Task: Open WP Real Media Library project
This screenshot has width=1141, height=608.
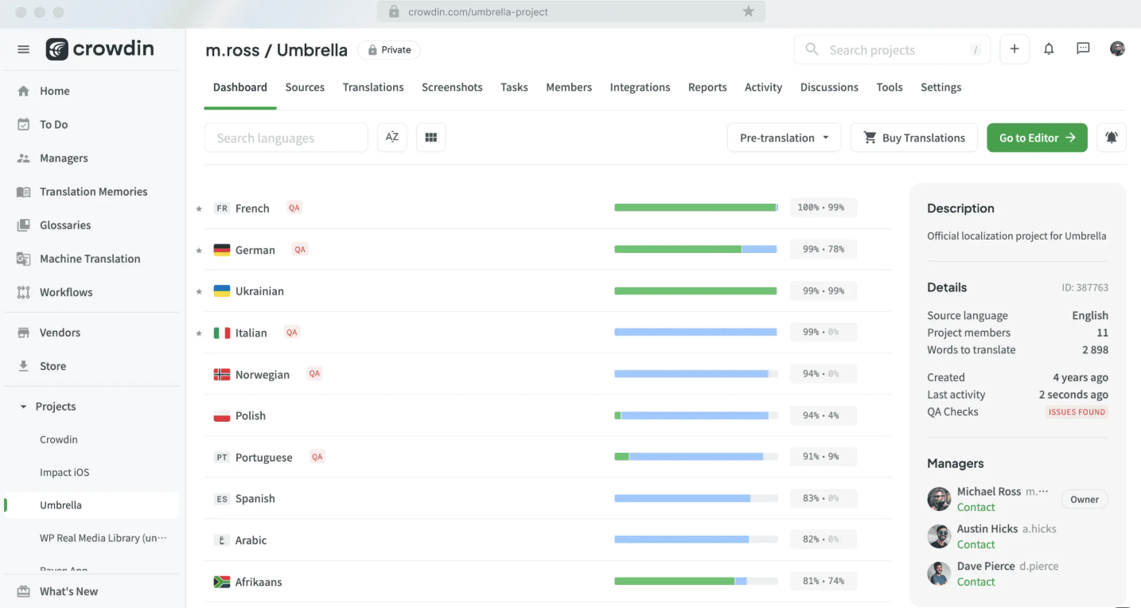Action: pos(103,538)
